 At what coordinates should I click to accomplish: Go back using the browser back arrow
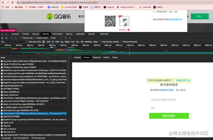pyautogui.click(x=3, y=2)
